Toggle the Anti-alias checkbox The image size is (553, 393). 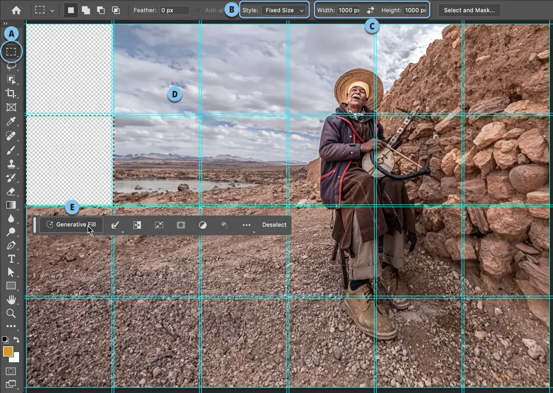[x=198, y=10]
